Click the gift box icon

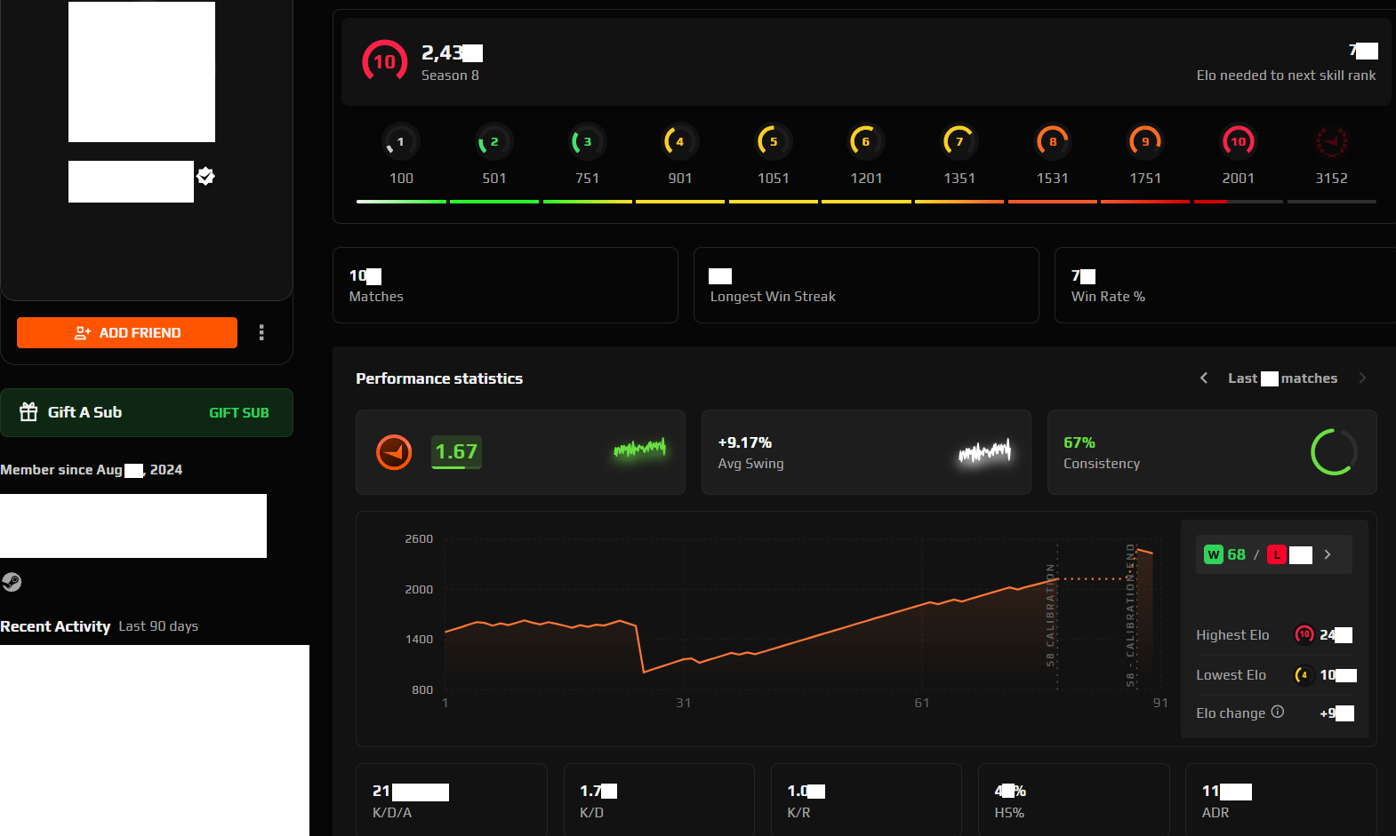click(x=28, y=412)
